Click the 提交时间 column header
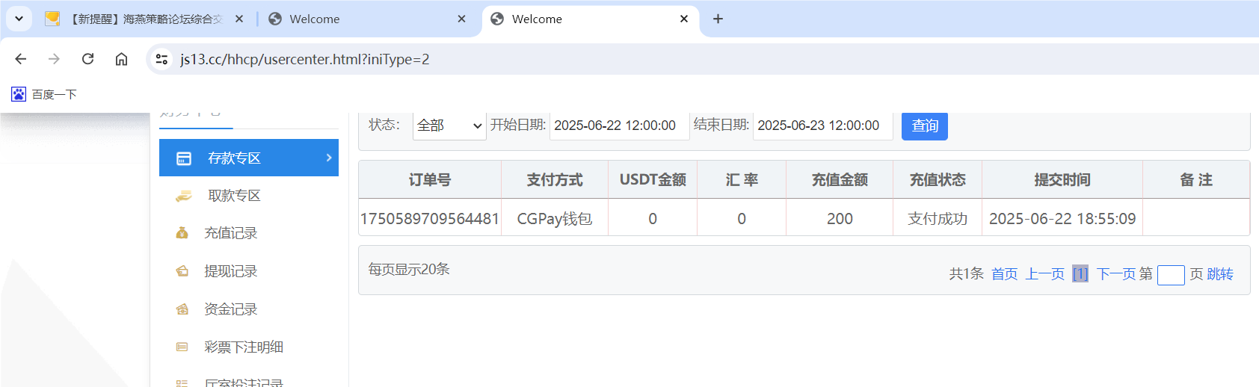 [1062, 180]
